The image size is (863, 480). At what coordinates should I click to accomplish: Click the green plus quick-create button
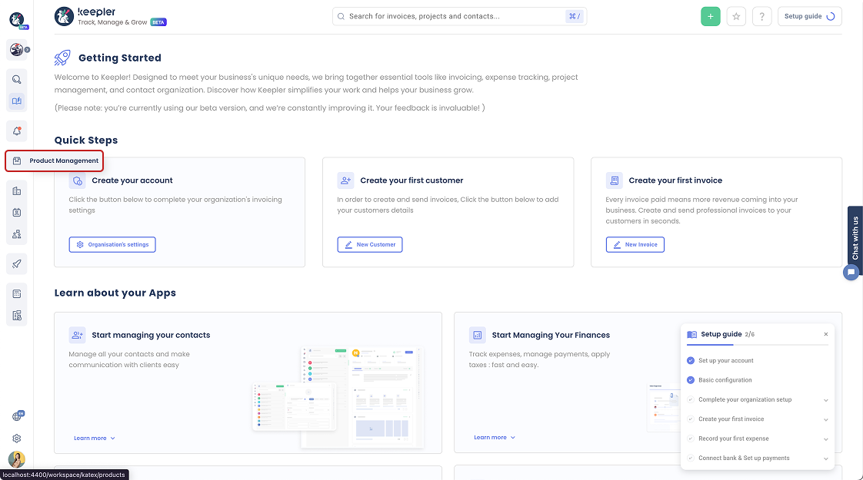pyautogui.click(x=710, y=16)
